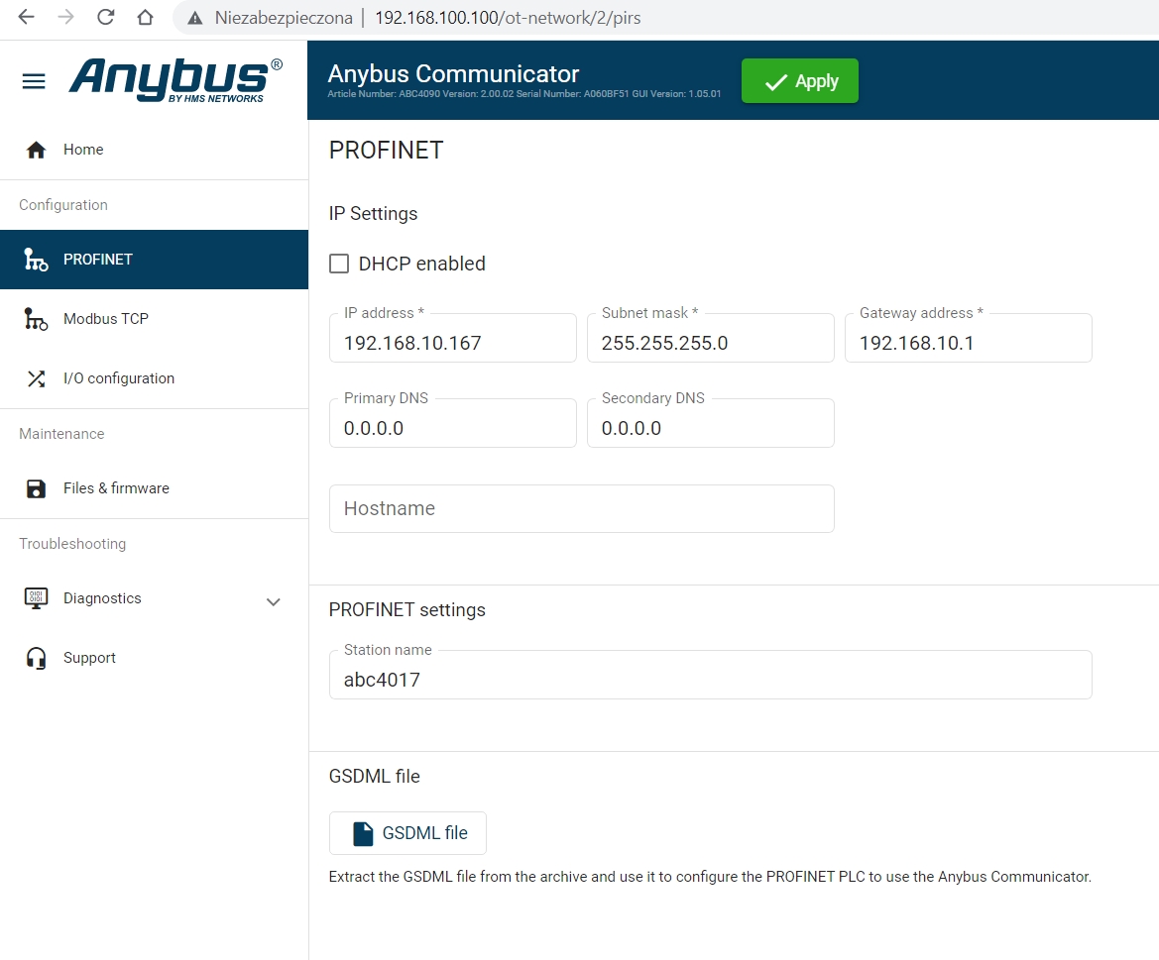The image size is (1159, 960).
Task: Click the Hostname input field
Action: (x=582, y=509)
